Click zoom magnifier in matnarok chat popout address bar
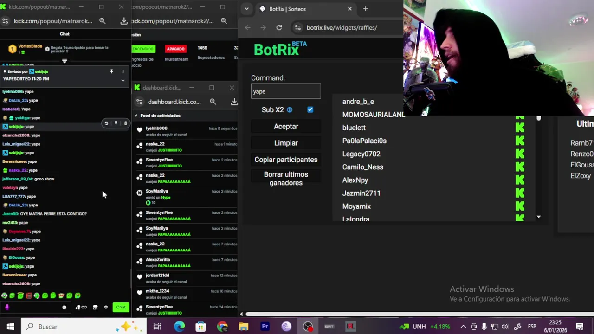594x334 pixels. 103,21
